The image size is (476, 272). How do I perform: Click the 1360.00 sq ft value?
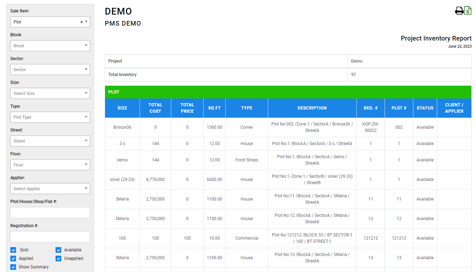pos(214,127)
